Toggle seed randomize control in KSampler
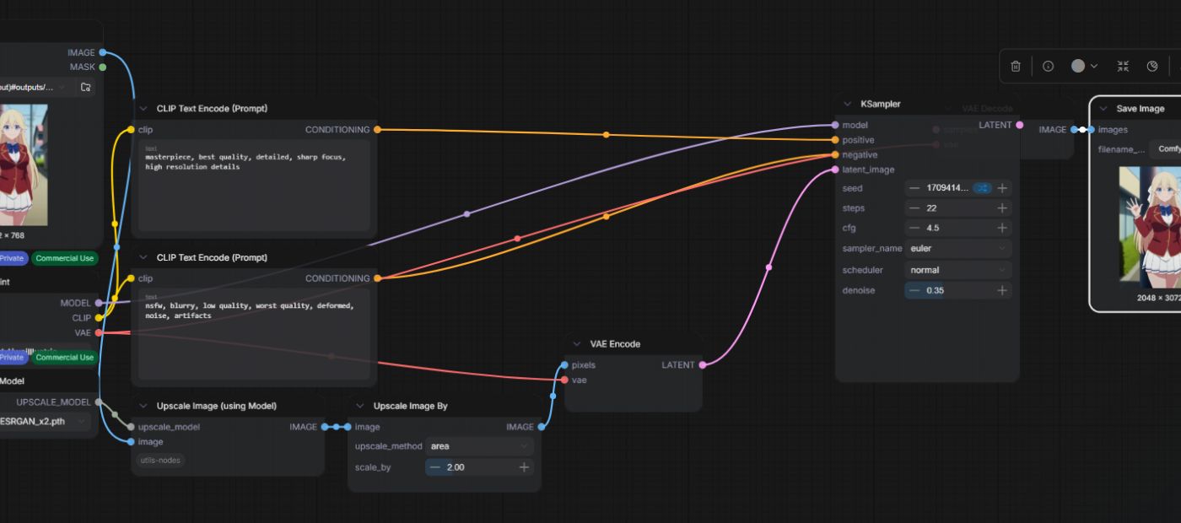 981,188
